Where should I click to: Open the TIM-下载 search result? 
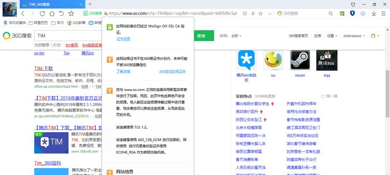(x=43, y=68)
